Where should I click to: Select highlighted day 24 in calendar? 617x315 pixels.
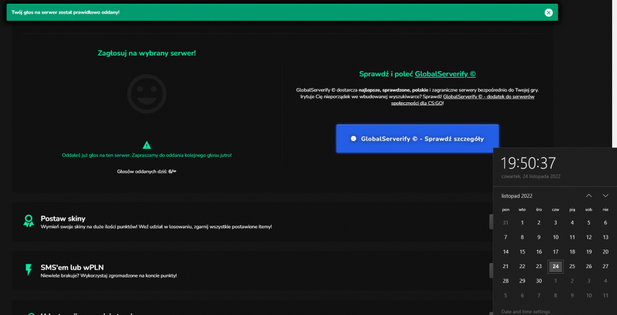(x=556, y=266)
